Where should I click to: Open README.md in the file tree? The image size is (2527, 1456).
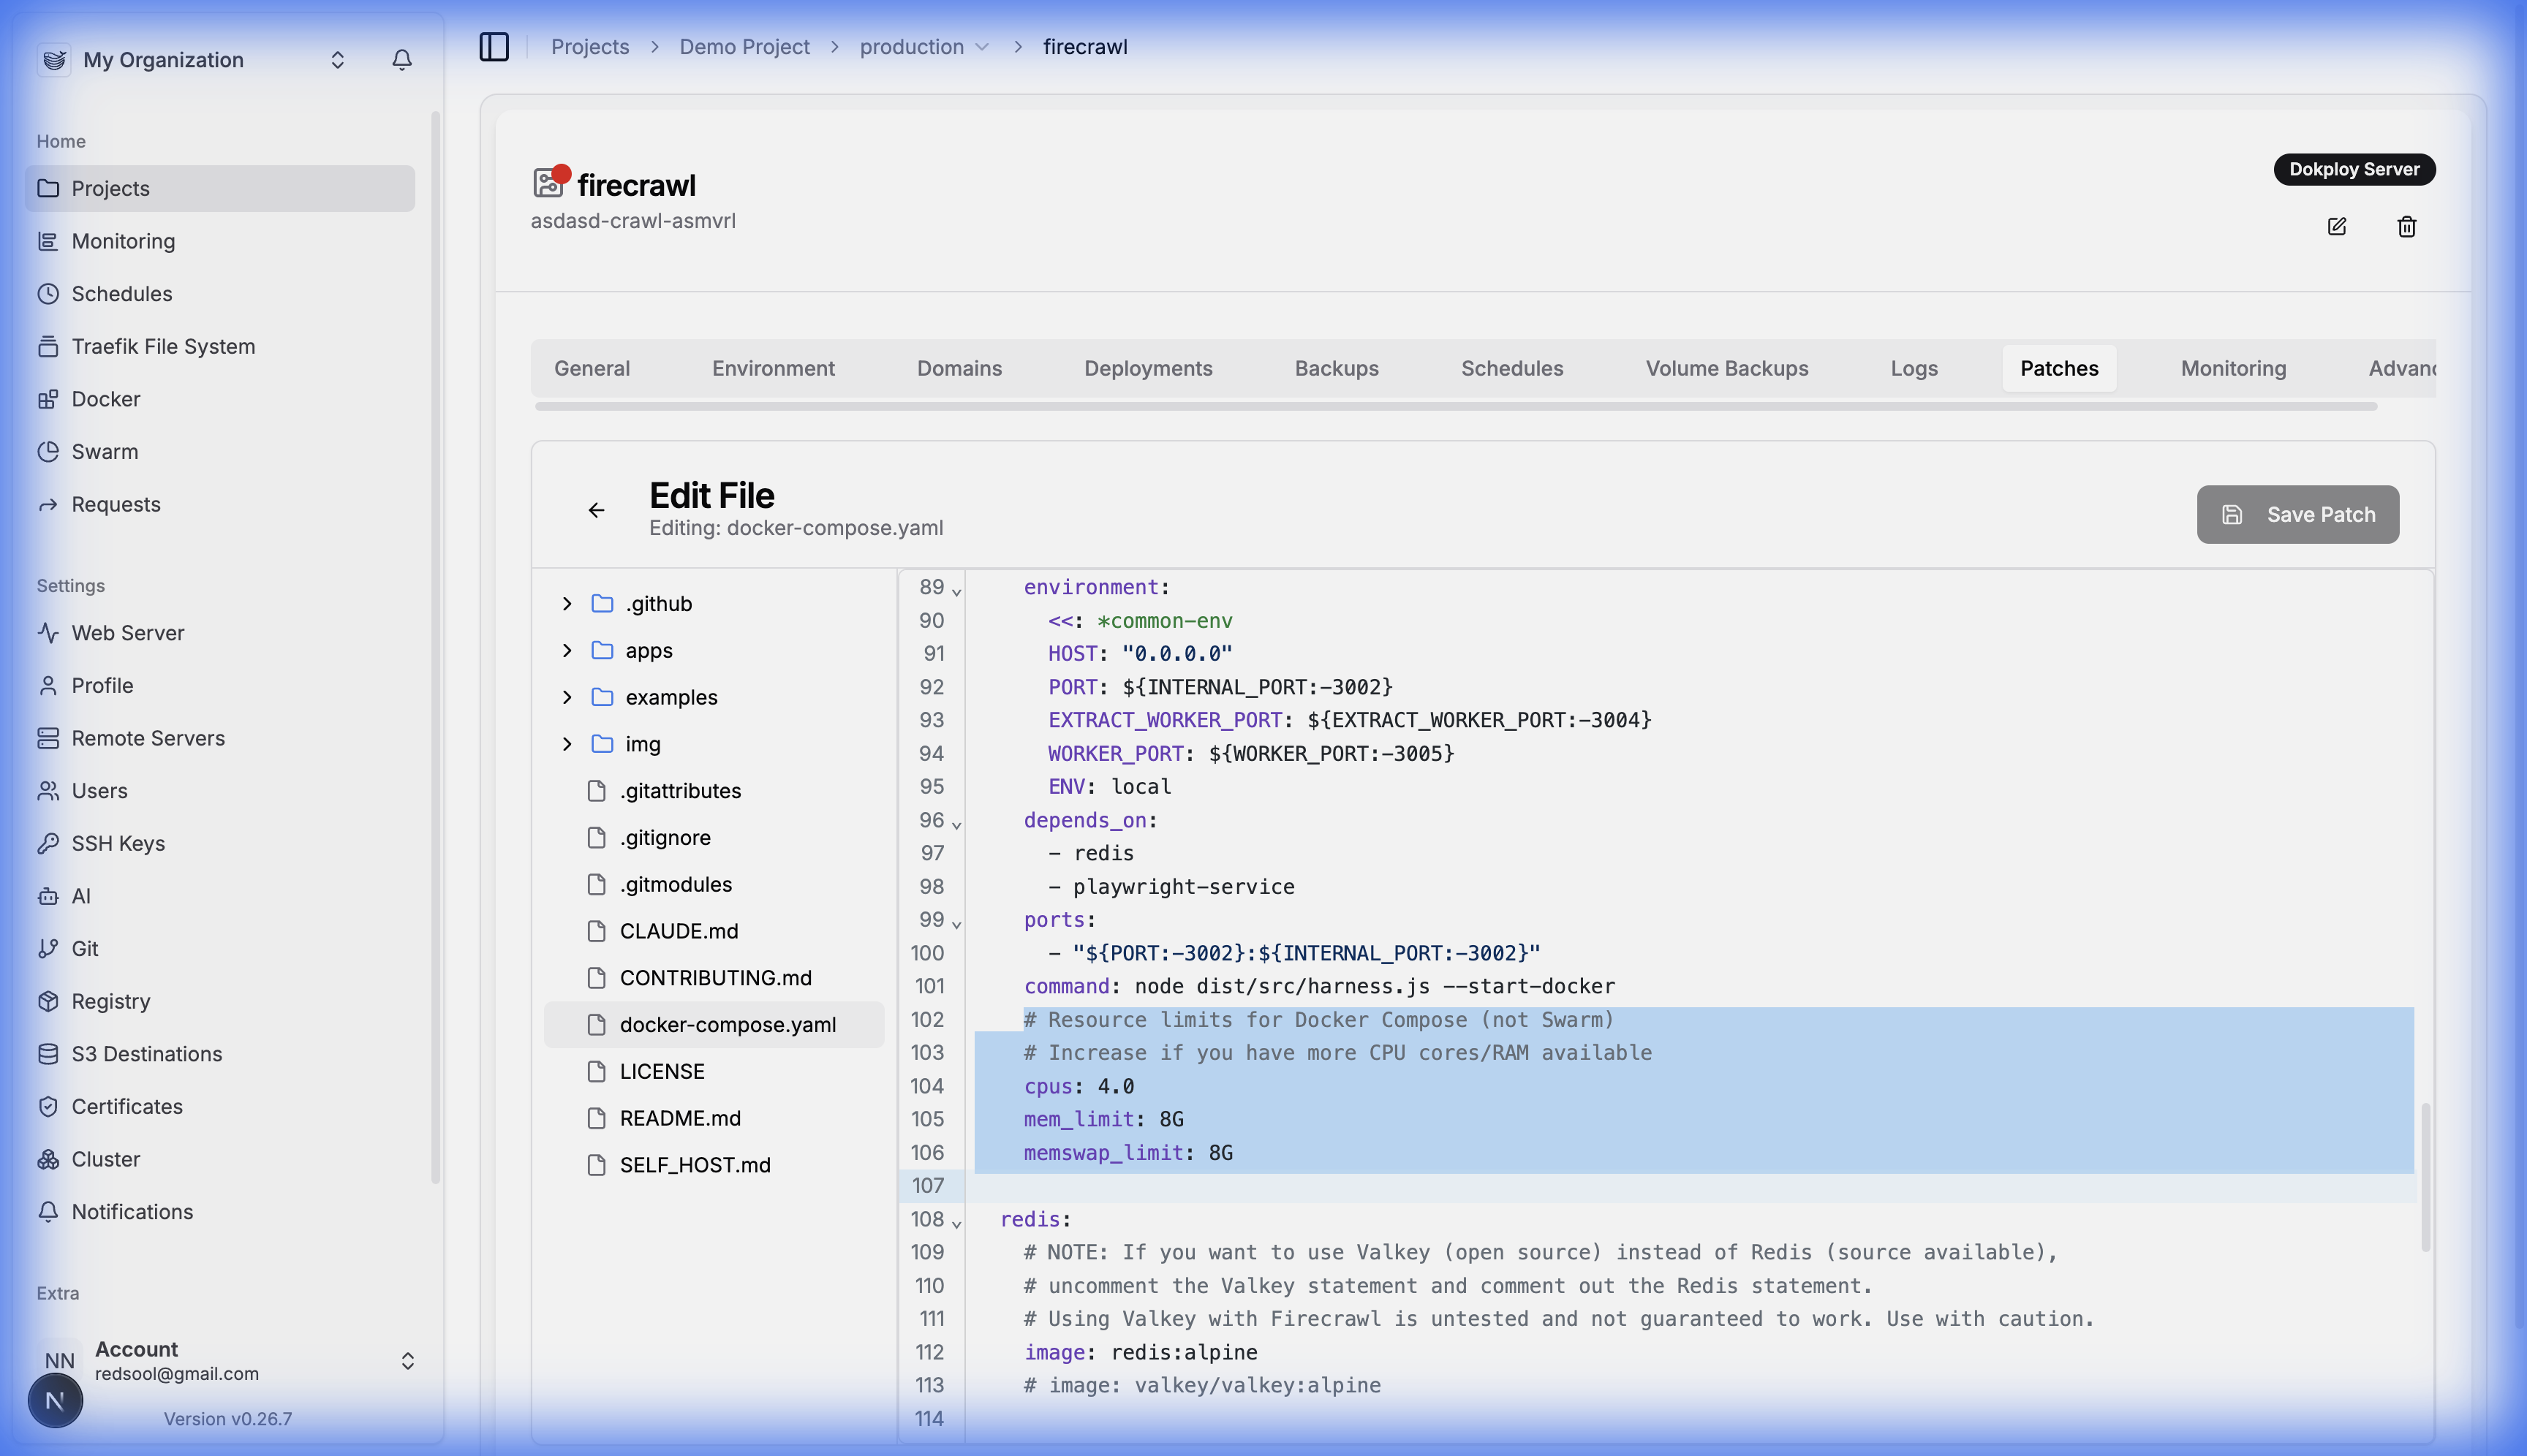point(679,1118)
